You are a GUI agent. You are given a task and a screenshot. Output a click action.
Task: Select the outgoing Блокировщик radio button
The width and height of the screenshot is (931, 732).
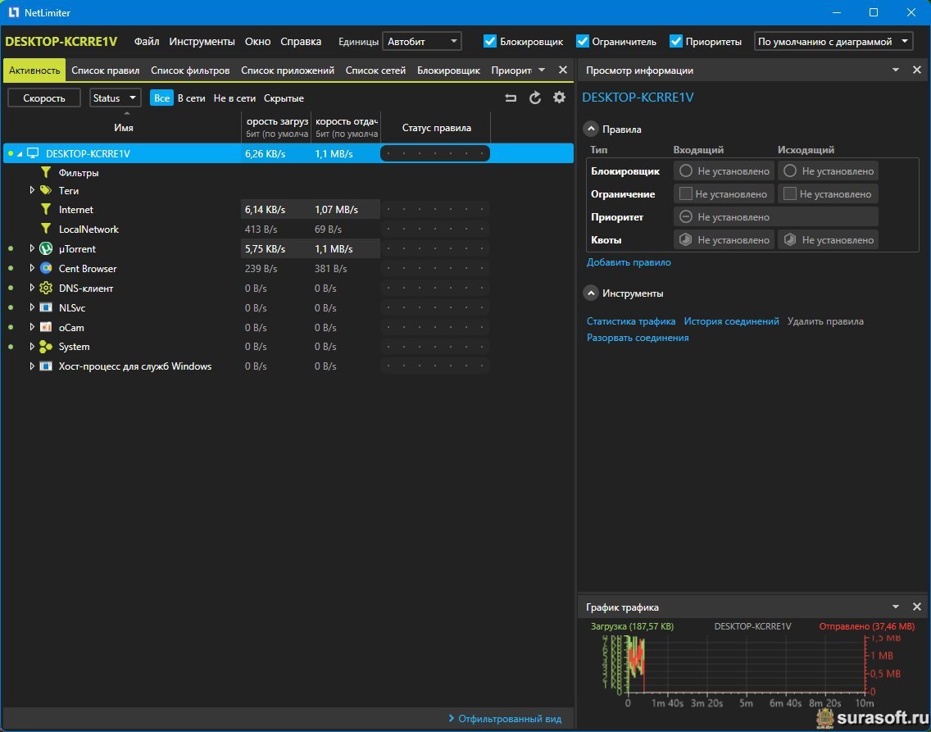click(790, 171)
